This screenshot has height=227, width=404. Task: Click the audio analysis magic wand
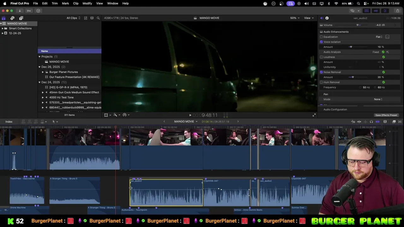point(387,52)
